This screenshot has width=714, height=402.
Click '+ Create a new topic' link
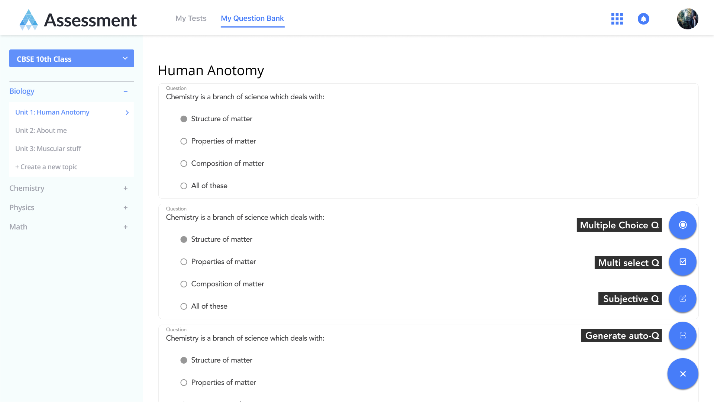(x=46, y=167)
